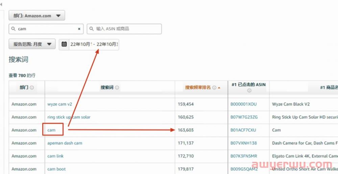Click product name Wyze Cam Black V2
Viewport: 338px width, 174px height.
click(291, 104)
